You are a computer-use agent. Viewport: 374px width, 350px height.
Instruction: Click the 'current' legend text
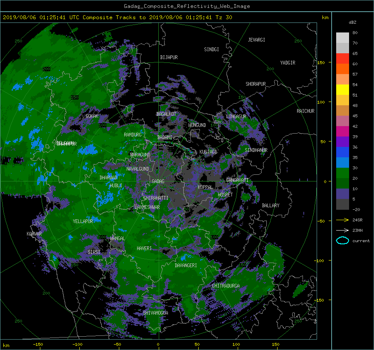[361, 241]
